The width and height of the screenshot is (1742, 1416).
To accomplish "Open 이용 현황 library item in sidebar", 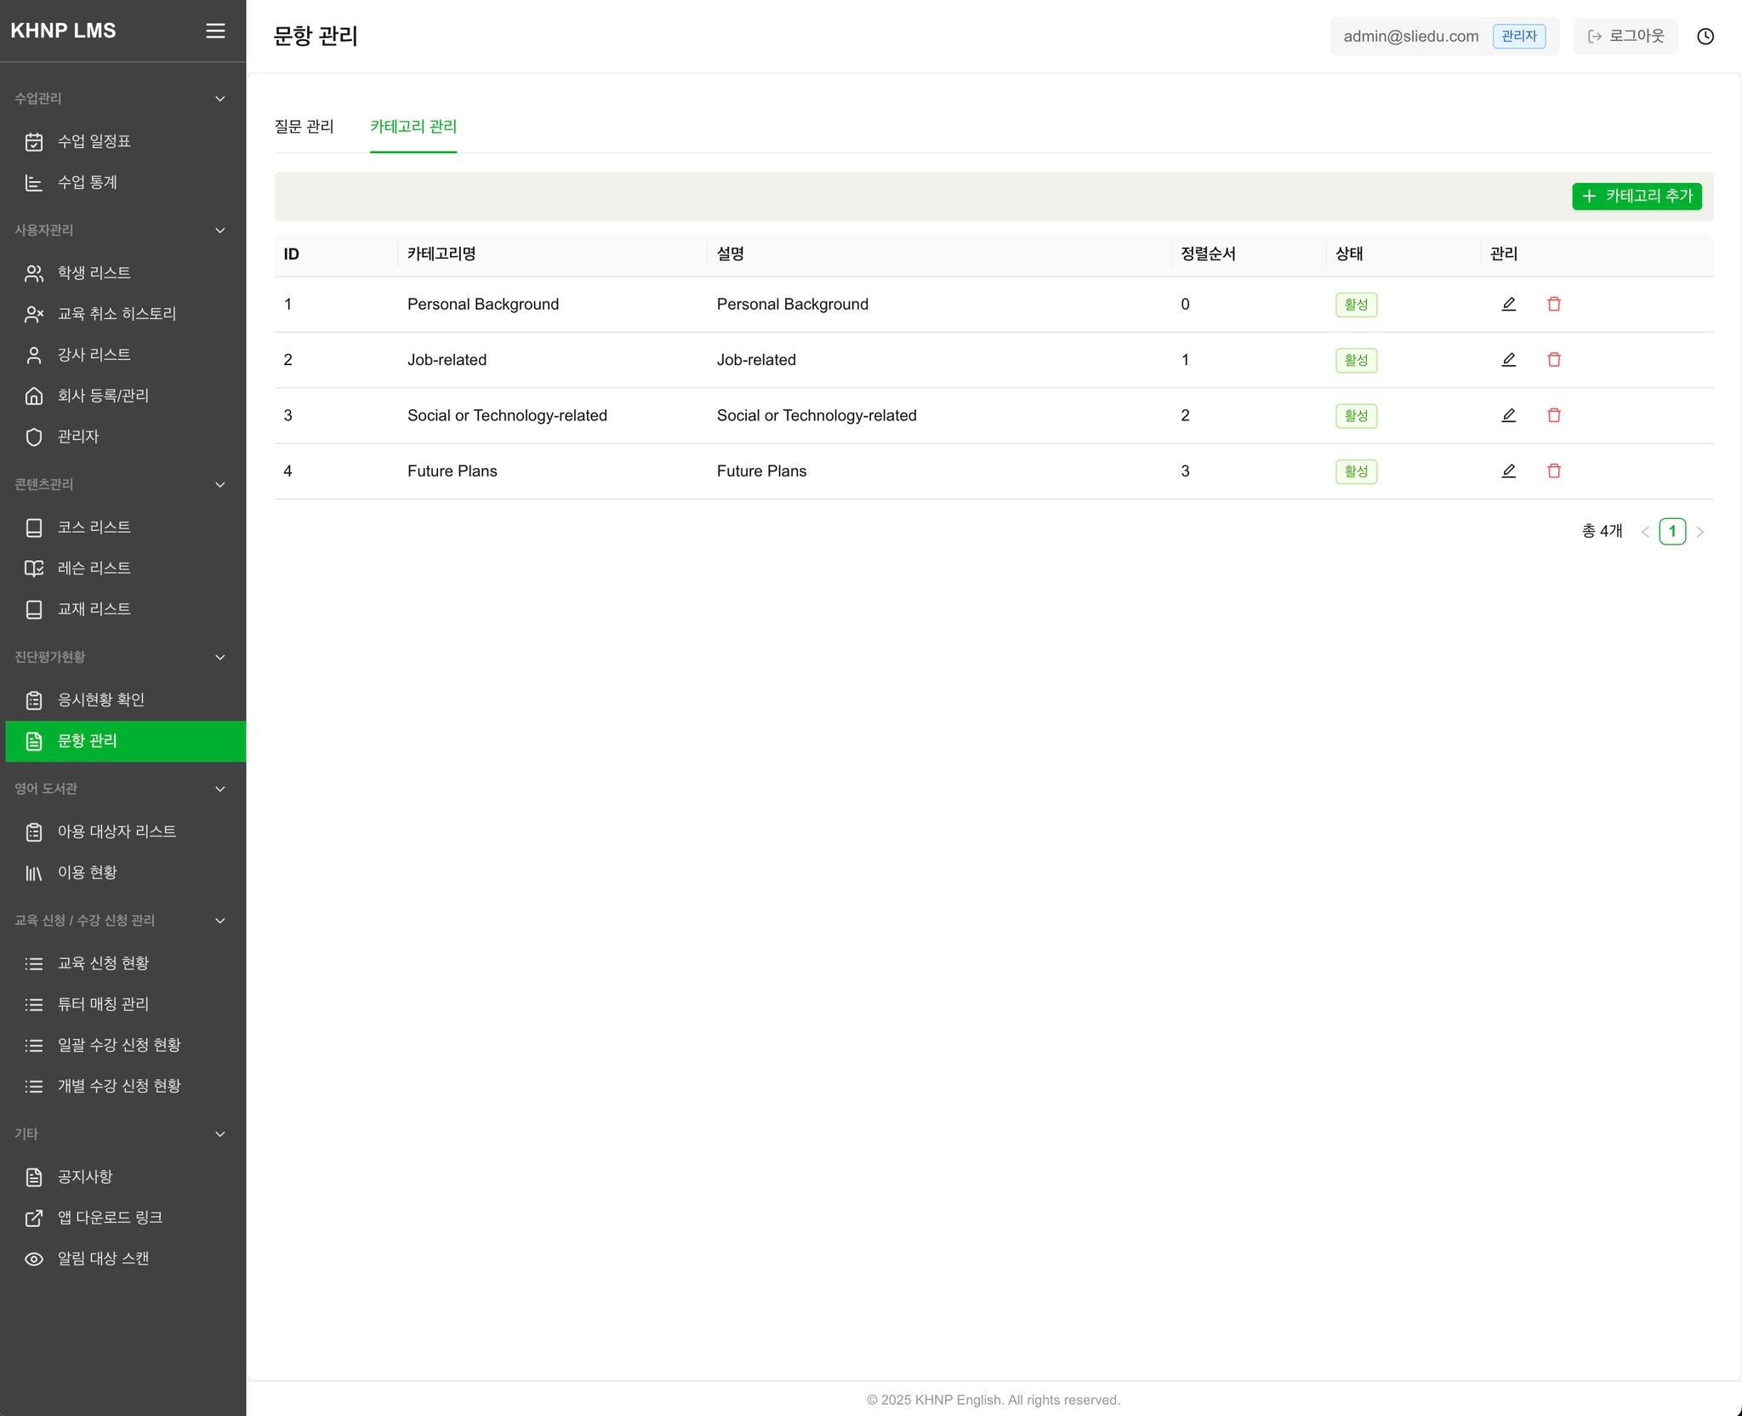I will click(87, 872).
